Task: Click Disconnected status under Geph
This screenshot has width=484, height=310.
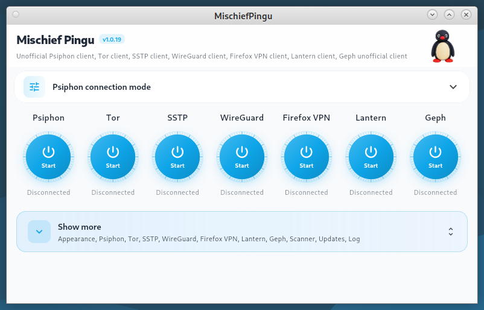Action: (x=436, y=192)
